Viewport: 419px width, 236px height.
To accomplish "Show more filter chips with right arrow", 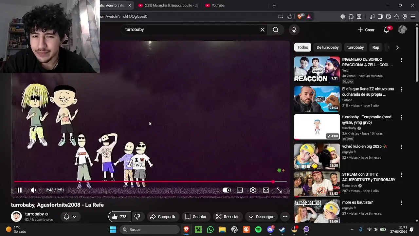I will (x=397, y=48).
